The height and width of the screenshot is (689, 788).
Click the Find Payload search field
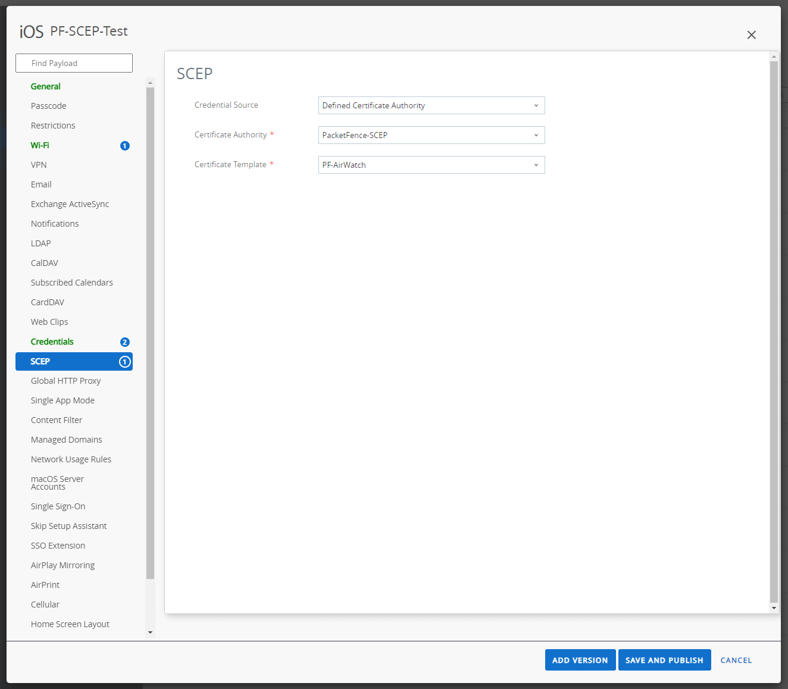tap(74, 62)
